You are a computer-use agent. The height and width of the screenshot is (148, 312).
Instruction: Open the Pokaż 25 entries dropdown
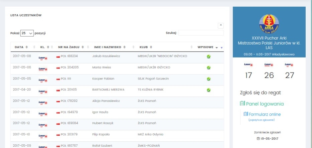pyautogui.click(x=27, y=33)
